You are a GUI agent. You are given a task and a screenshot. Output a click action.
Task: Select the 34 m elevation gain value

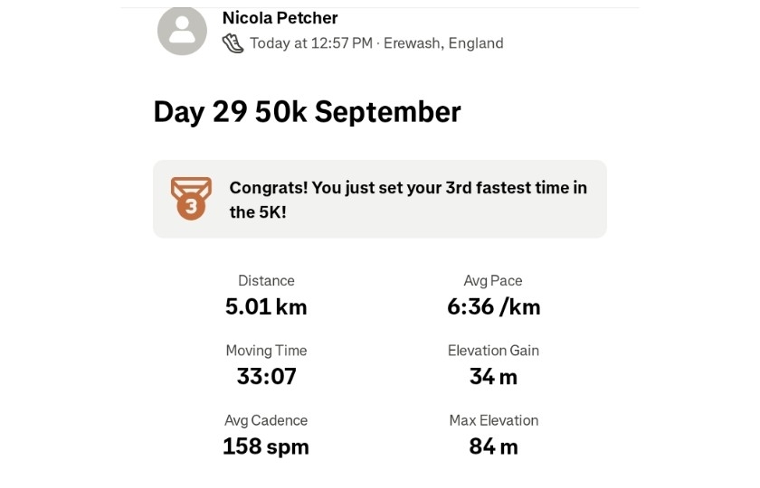tap(493, 377)
